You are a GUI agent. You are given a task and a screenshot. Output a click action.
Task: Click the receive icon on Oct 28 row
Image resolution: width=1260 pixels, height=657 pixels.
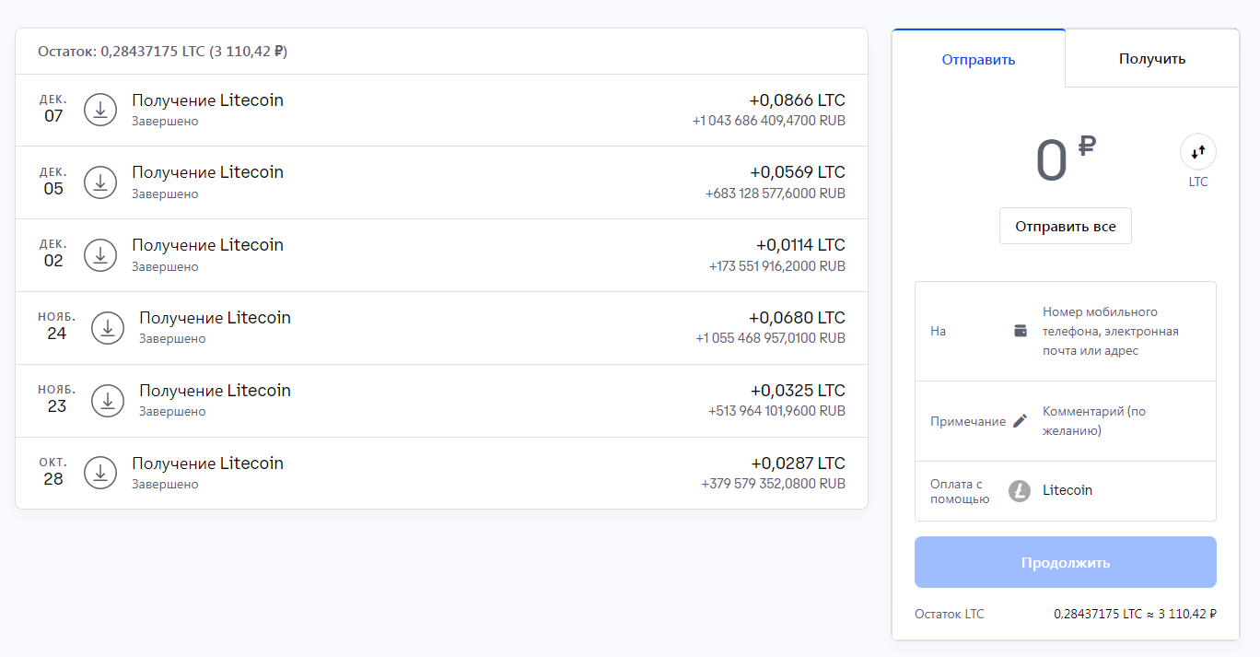click(x=100, y=473)
